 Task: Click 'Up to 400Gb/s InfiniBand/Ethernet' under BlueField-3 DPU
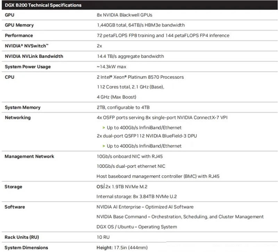click(144, 146)
